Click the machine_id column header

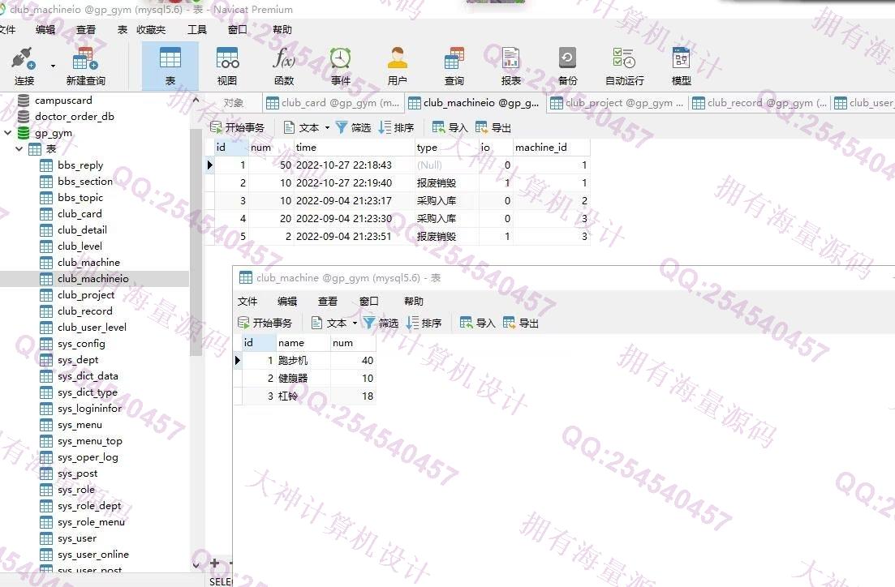552,148
